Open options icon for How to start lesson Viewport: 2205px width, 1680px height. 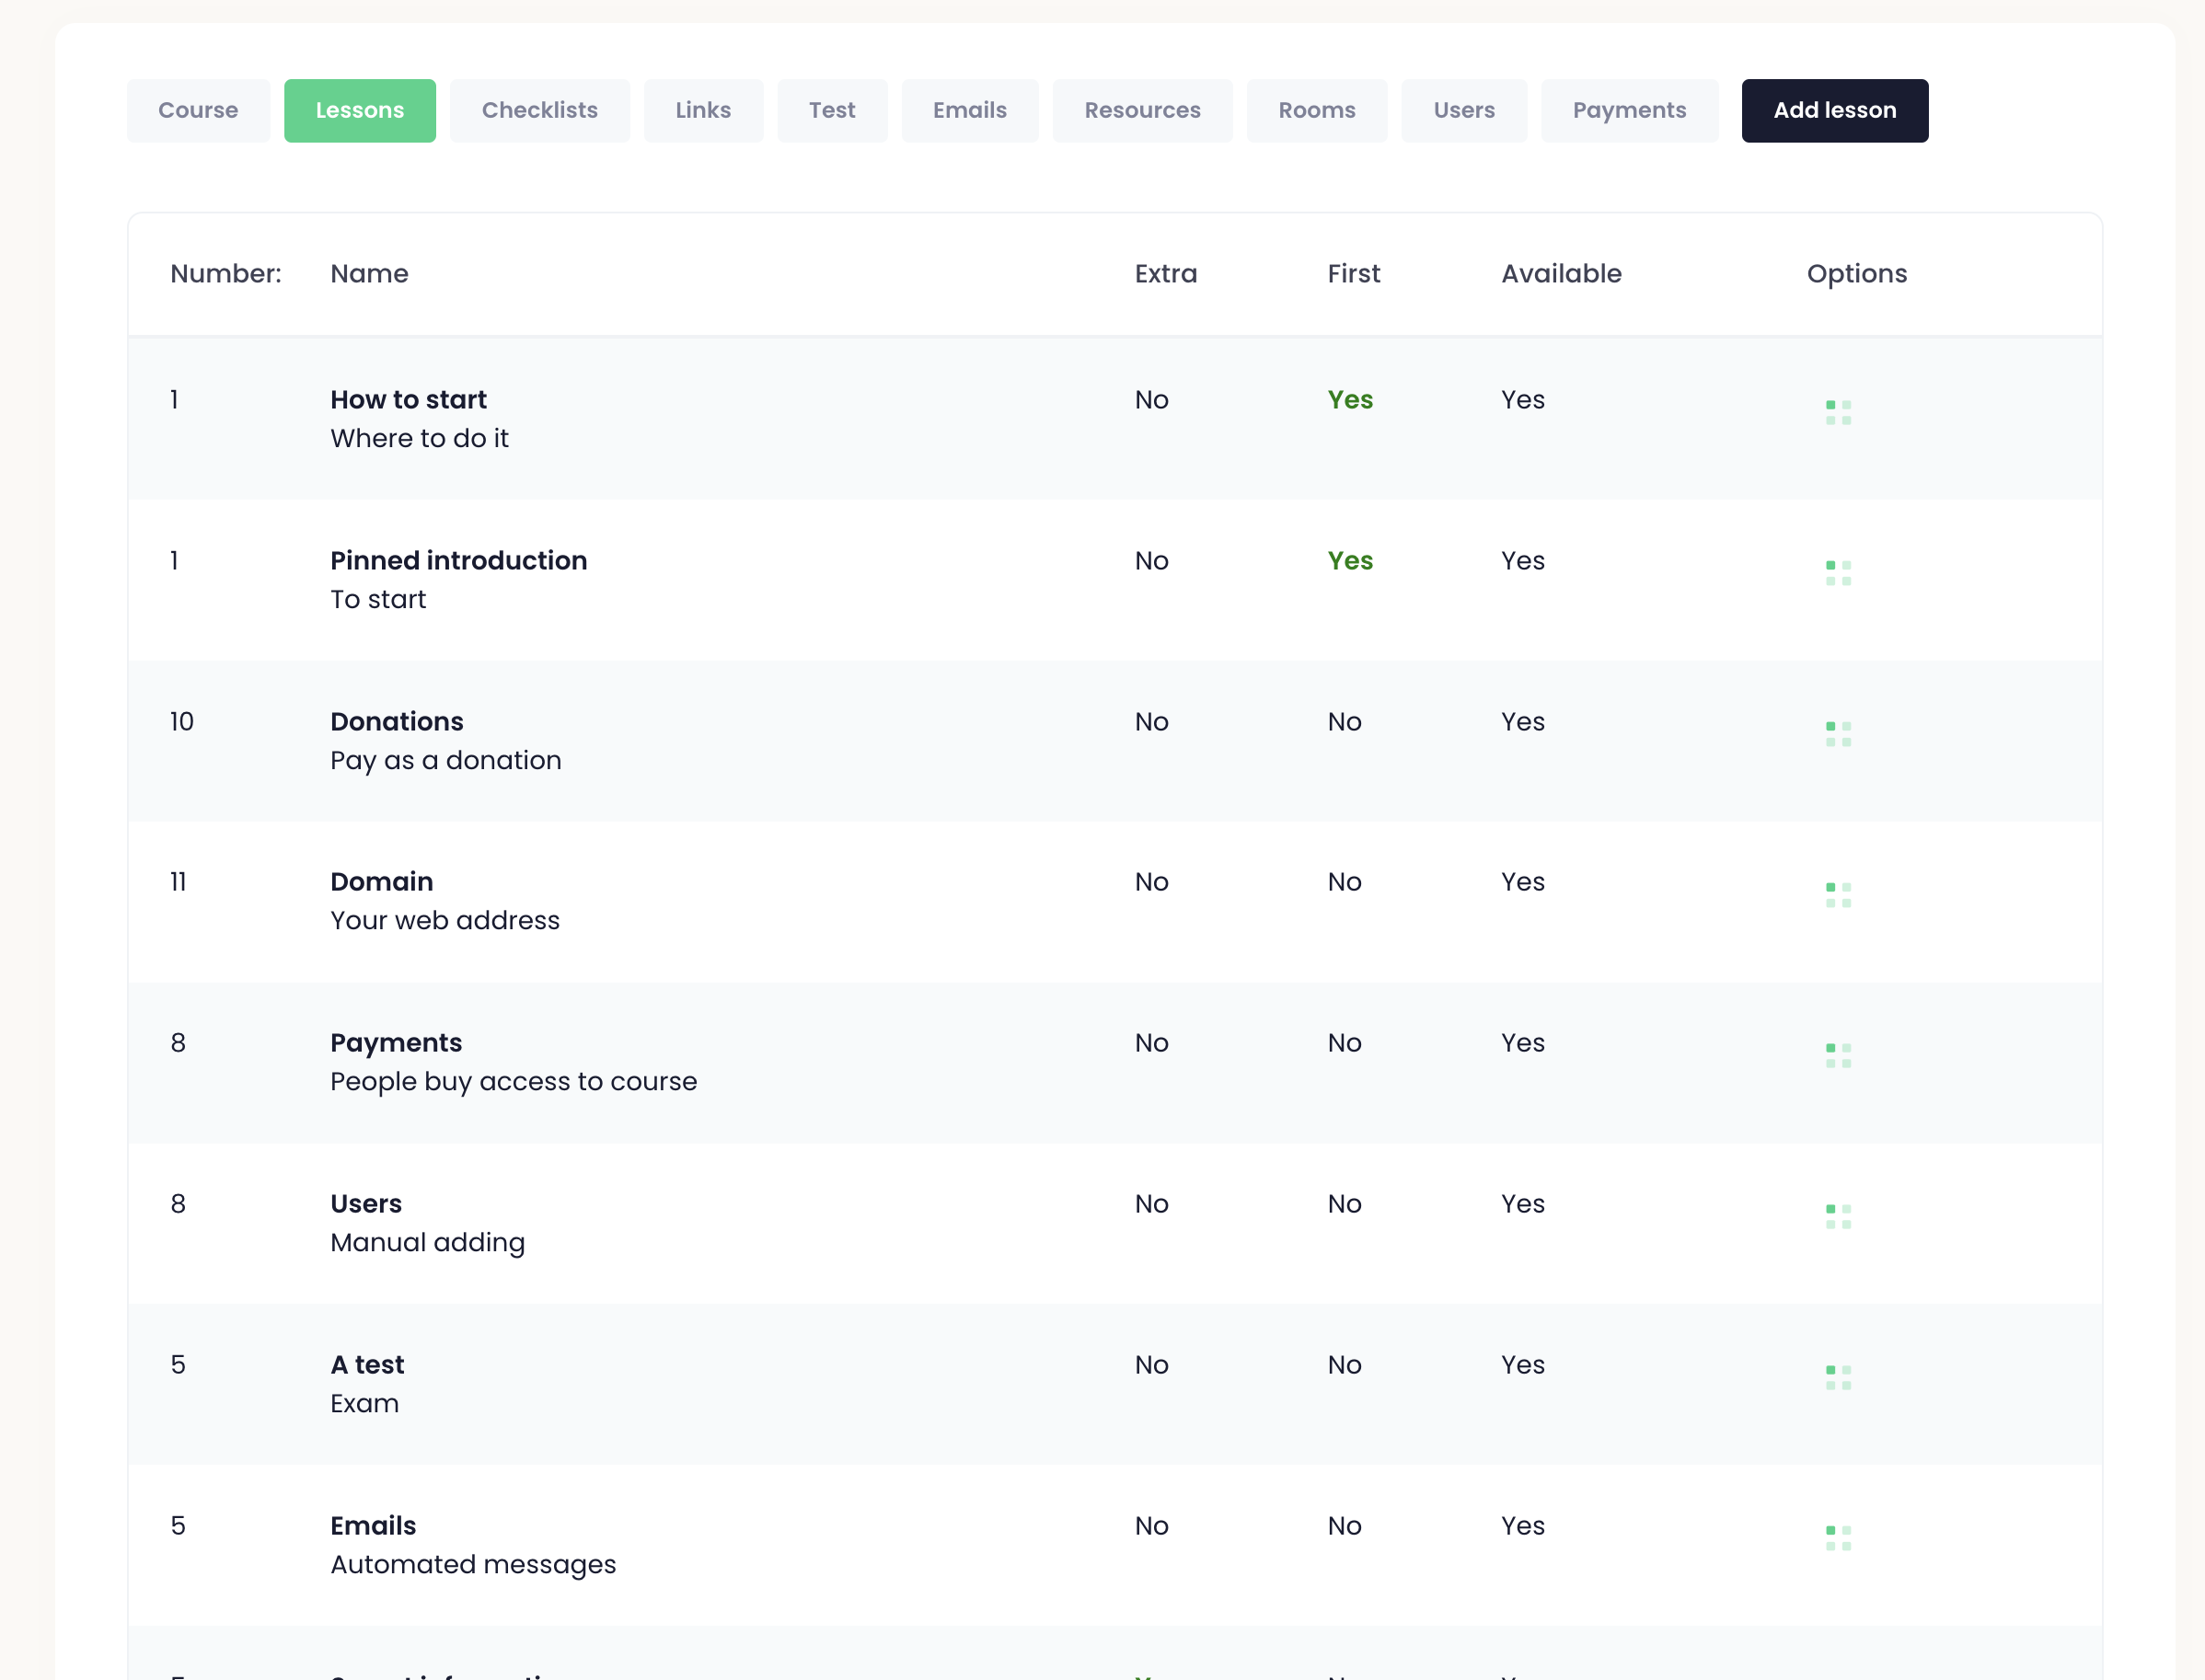click(x=1838, y=412)
